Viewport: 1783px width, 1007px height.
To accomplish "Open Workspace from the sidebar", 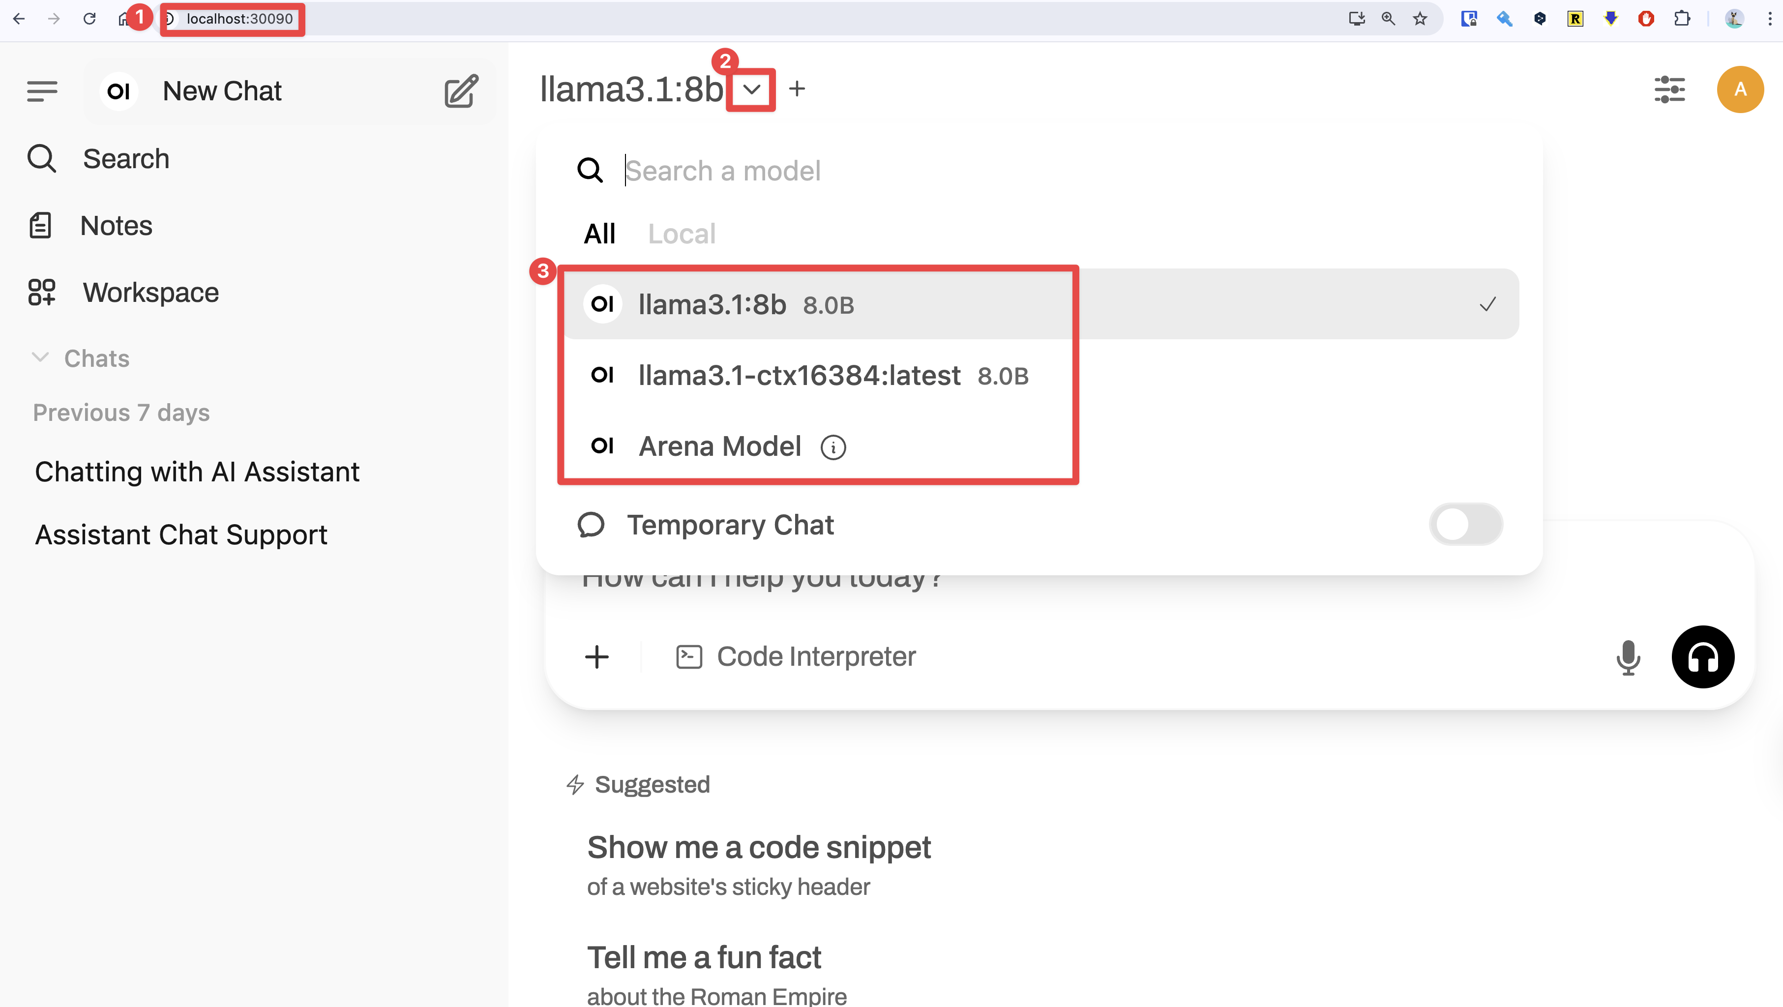I will coord(150,293).
